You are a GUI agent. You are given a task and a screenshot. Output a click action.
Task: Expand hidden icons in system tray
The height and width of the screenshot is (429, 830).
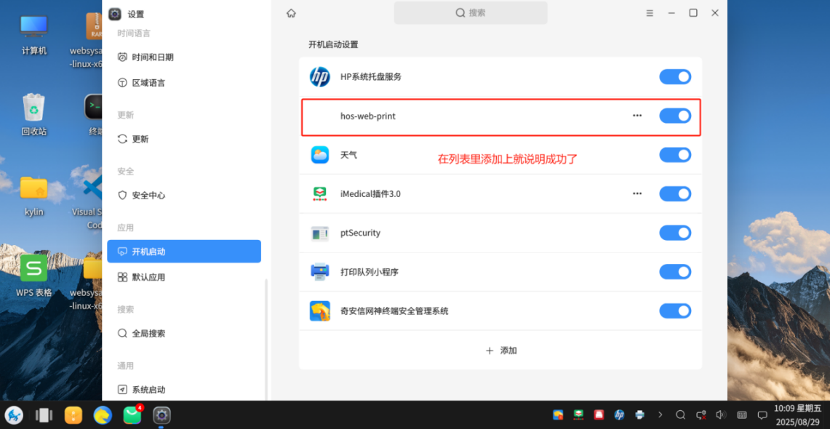click(661, 414)
